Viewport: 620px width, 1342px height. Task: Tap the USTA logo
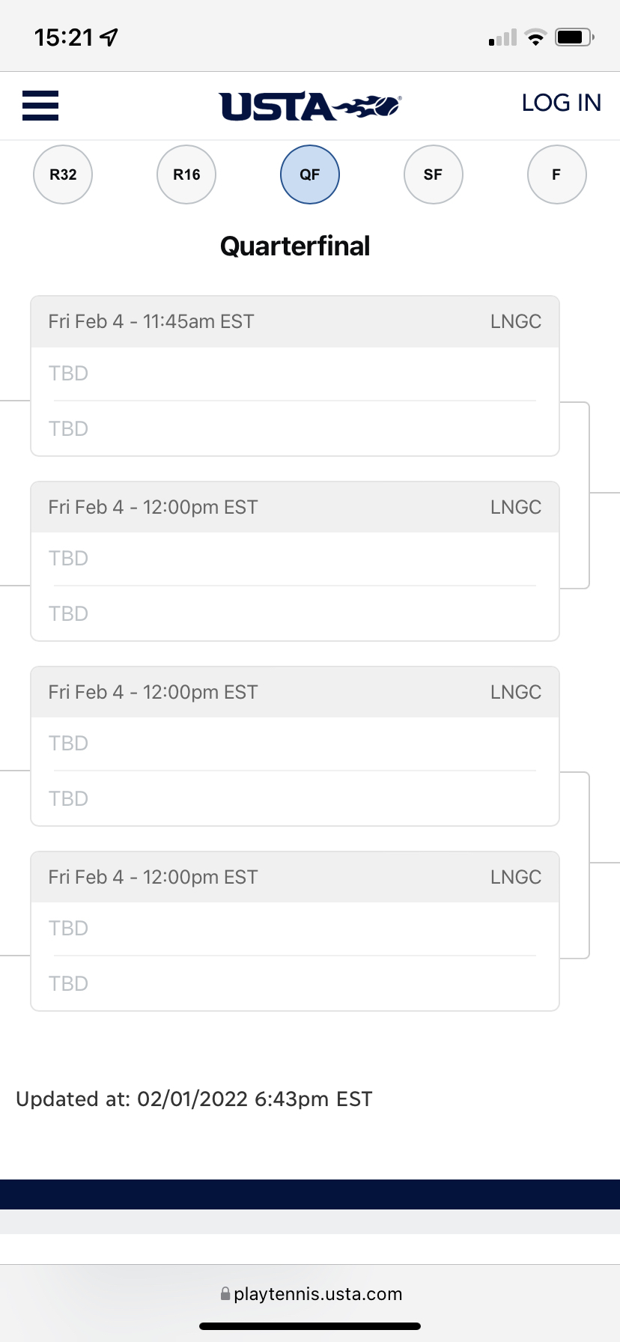(x=310, y=106)
